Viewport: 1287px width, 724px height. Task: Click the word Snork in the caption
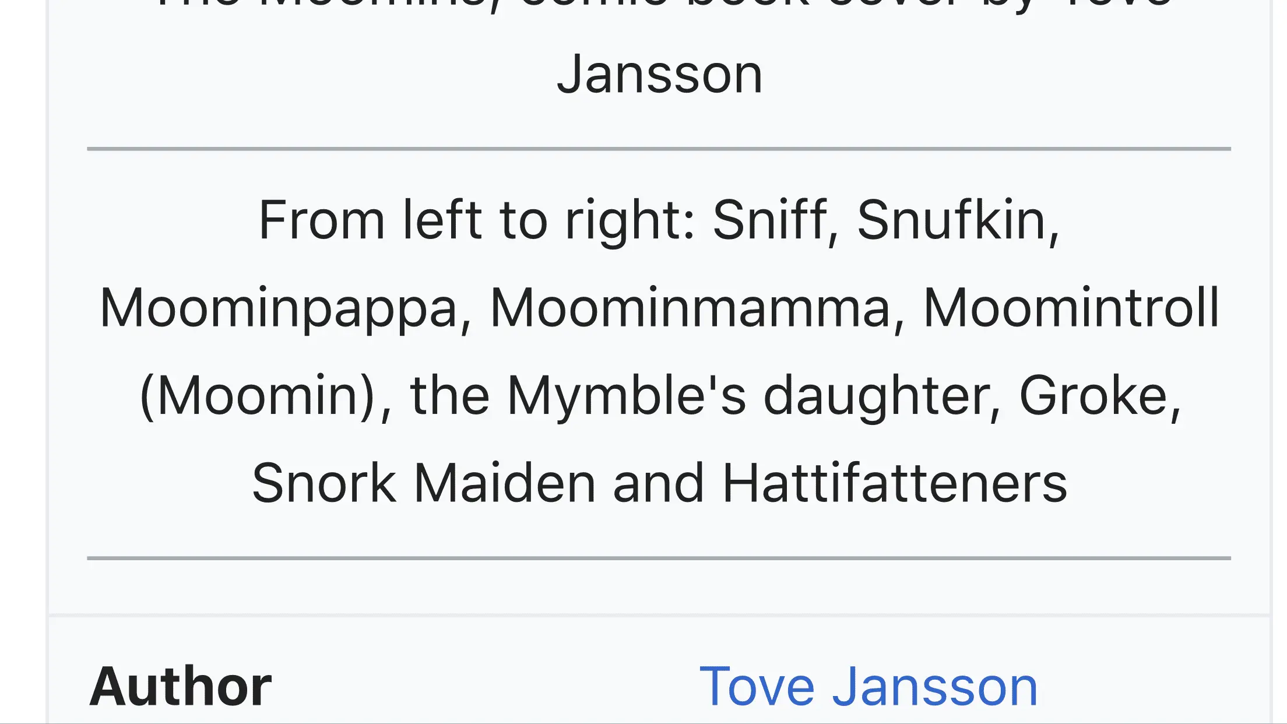click(x=323, y=483)
